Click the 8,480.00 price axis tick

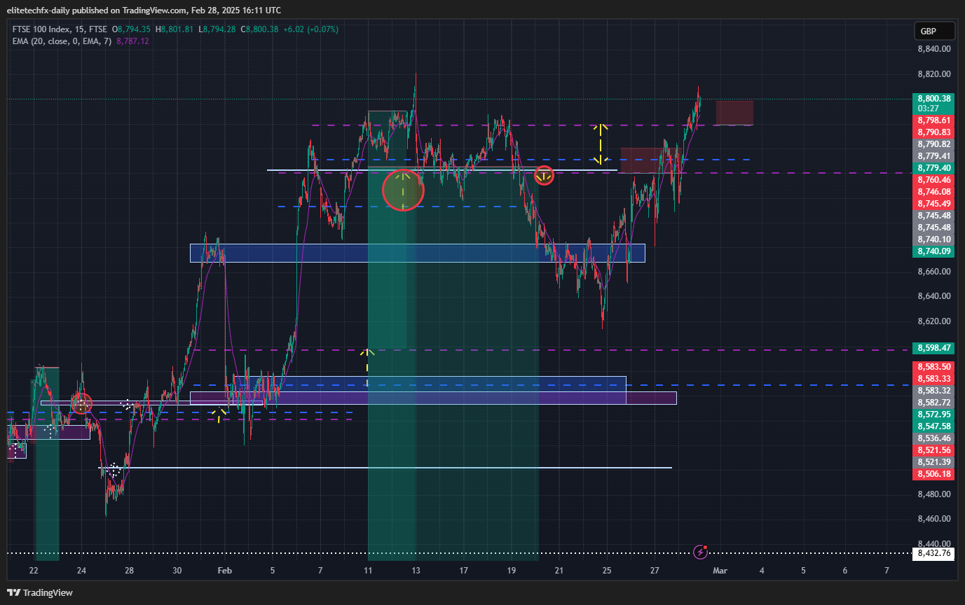(x=934, y=494)
